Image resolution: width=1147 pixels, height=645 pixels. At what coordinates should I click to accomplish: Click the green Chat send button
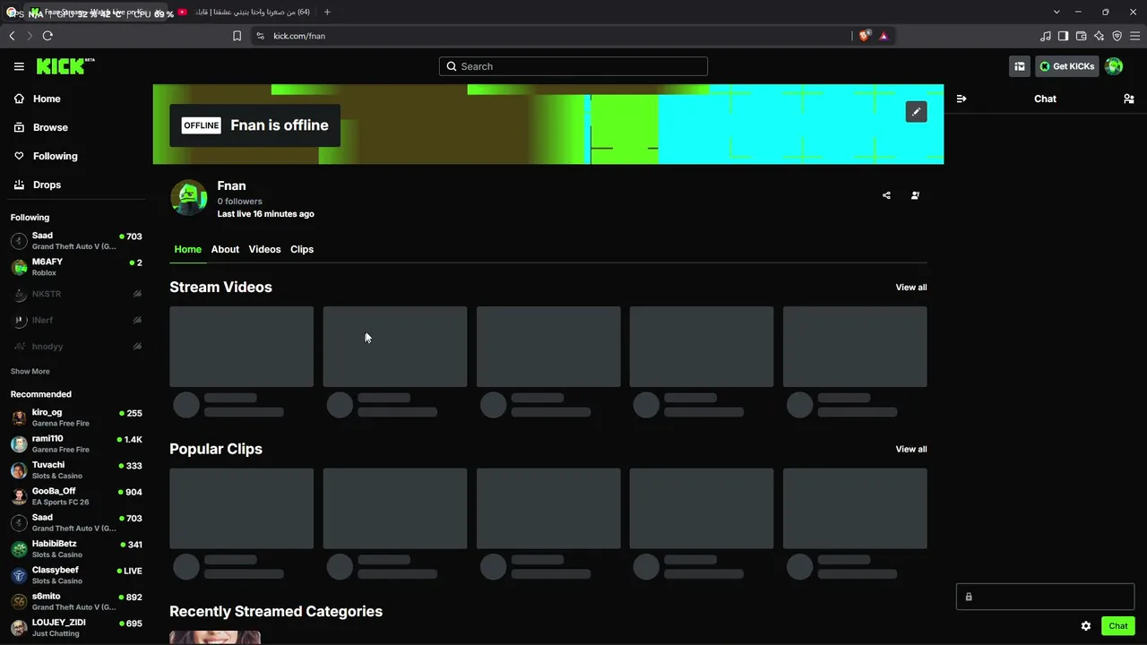1118,626
